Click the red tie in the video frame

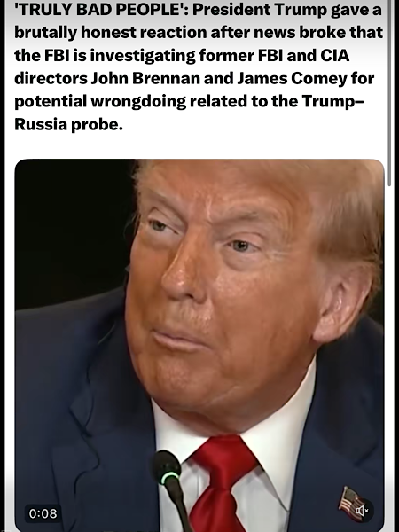[223, 481]
